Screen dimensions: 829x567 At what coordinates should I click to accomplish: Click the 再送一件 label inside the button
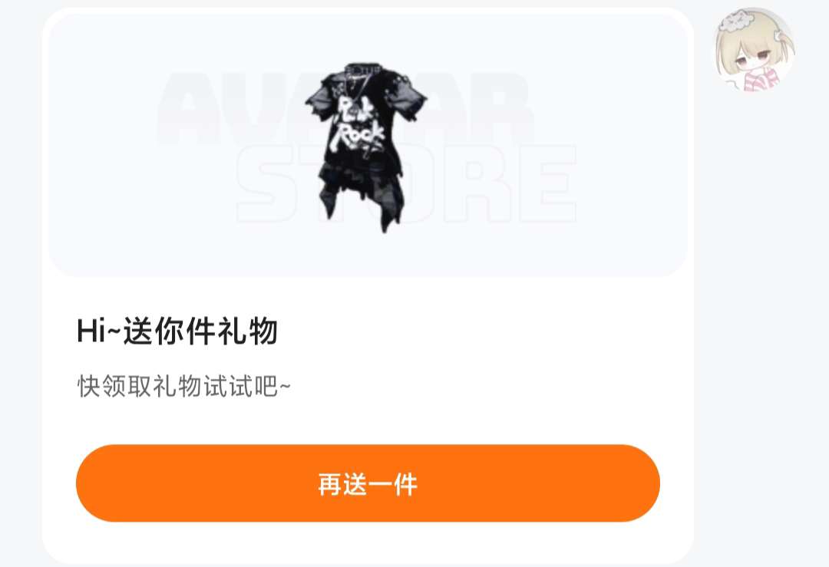[368, 484]
